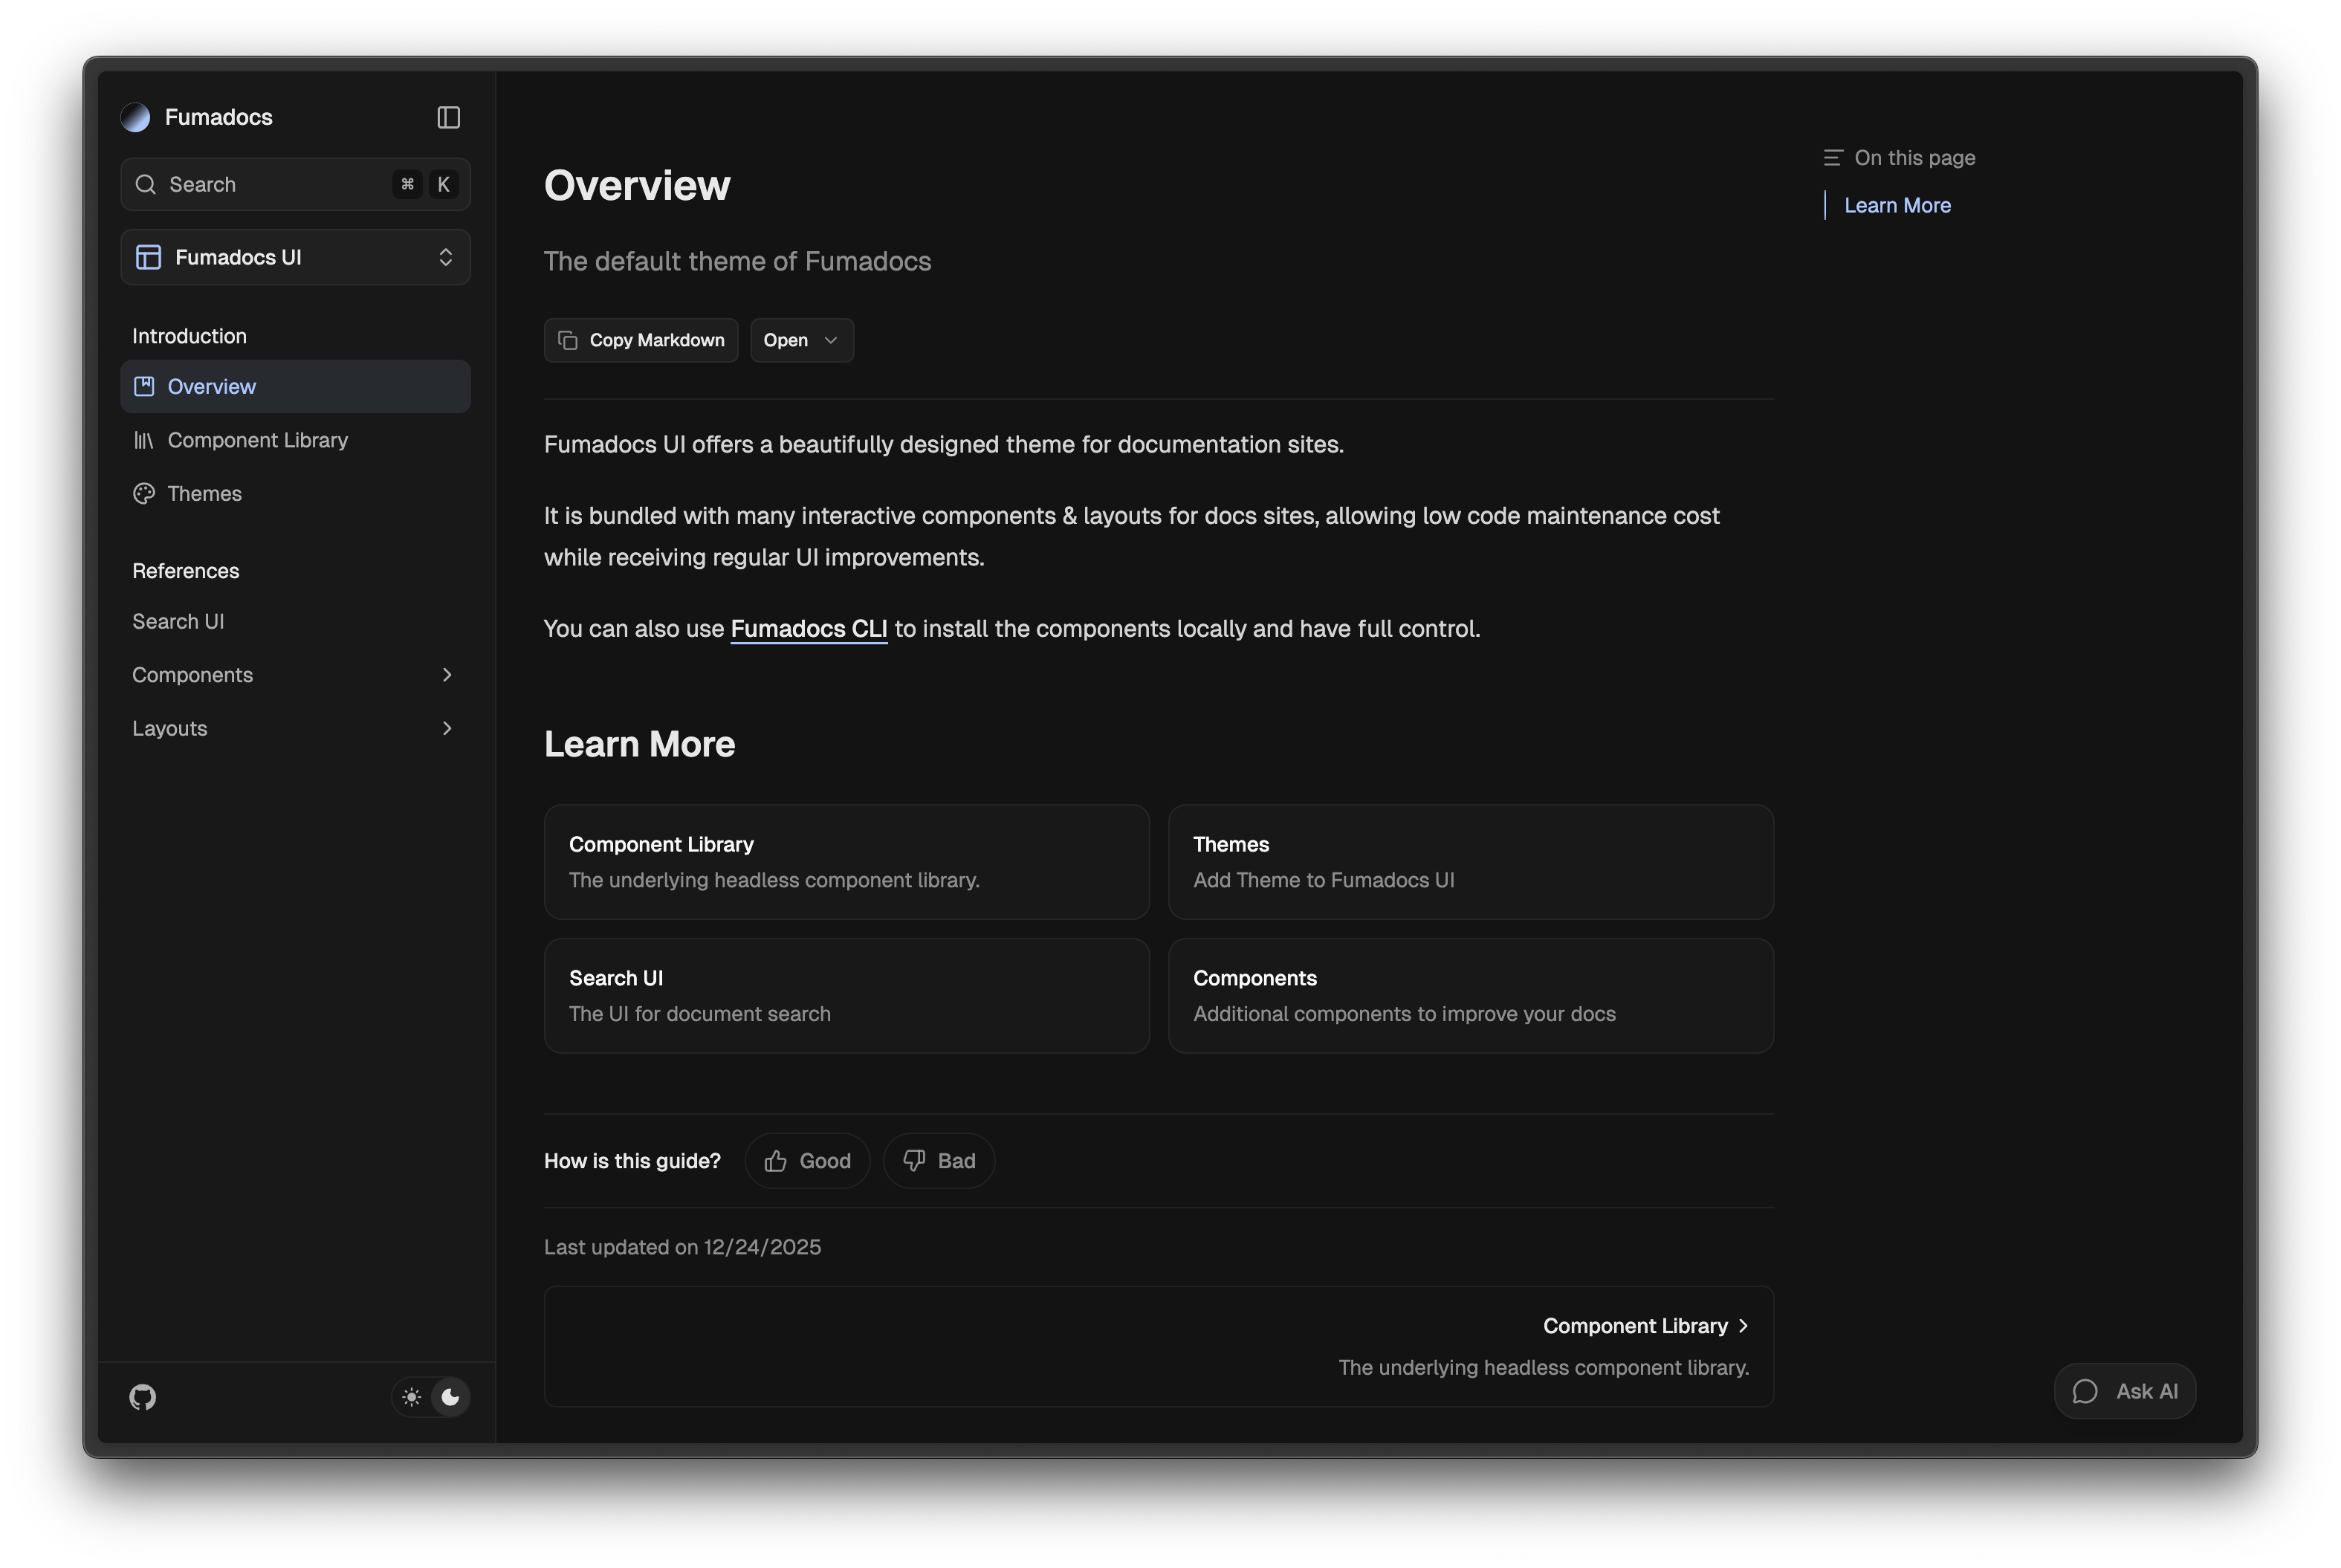Click the Overview bookmark icon in sidebar

coord(144,386)
